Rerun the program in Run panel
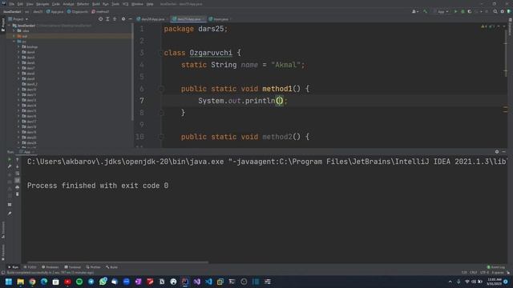Viewport: 513px width, 288px height. tap(10, 159)
